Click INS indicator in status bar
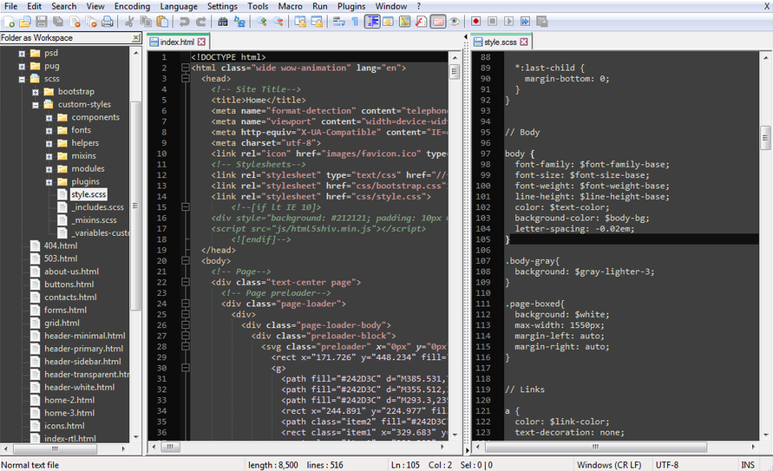 (x=747, y=465)
